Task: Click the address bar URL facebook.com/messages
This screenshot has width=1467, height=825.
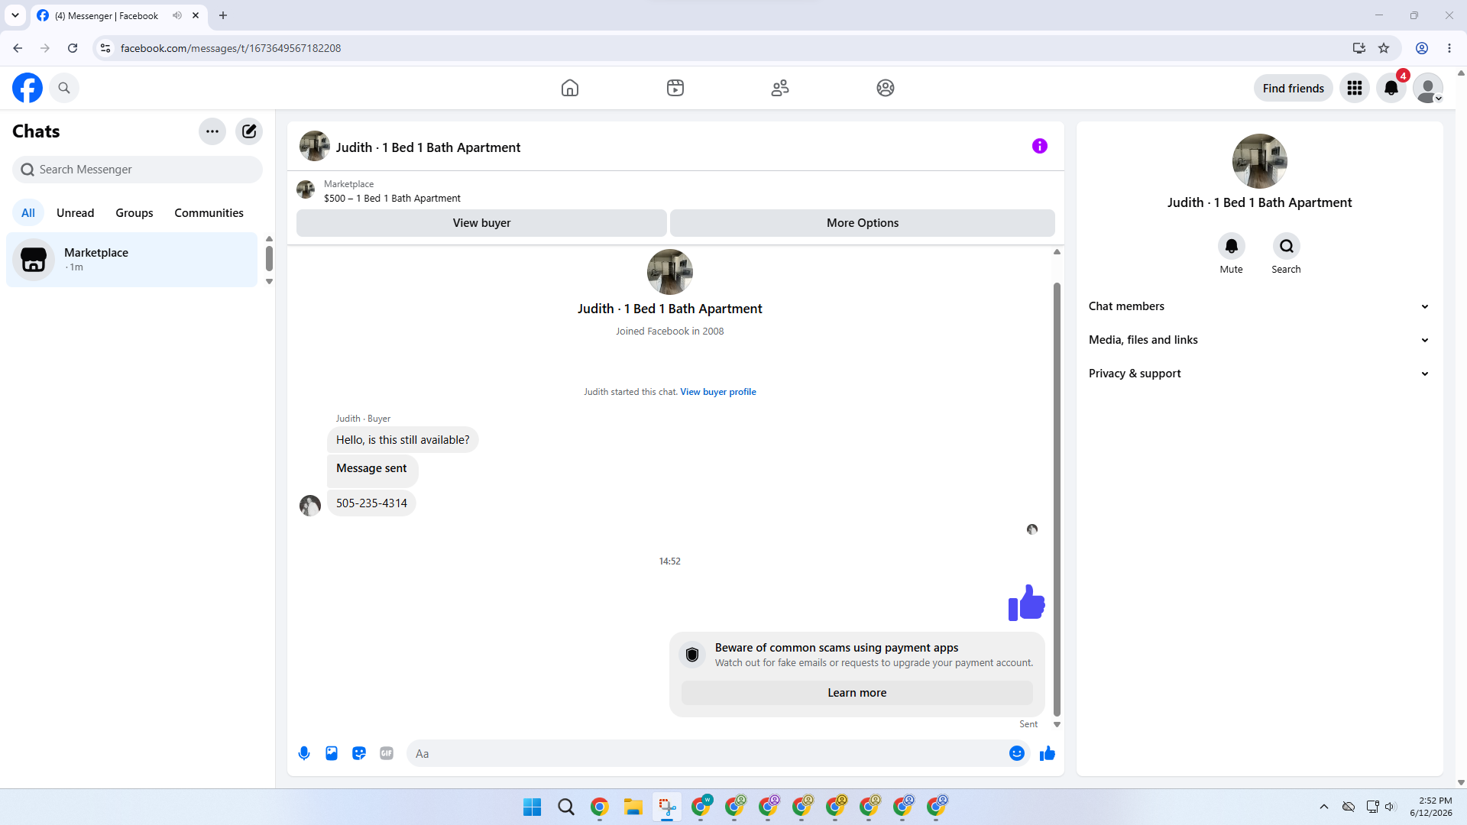Action: pyautogui.click(x=231, y=48)
